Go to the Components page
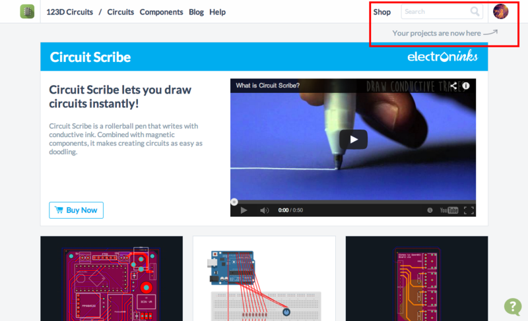Screen dimensions: 528x321 pos(161,12)
